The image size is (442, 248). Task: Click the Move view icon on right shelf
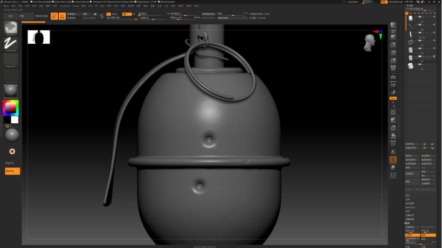pos(393,120)
